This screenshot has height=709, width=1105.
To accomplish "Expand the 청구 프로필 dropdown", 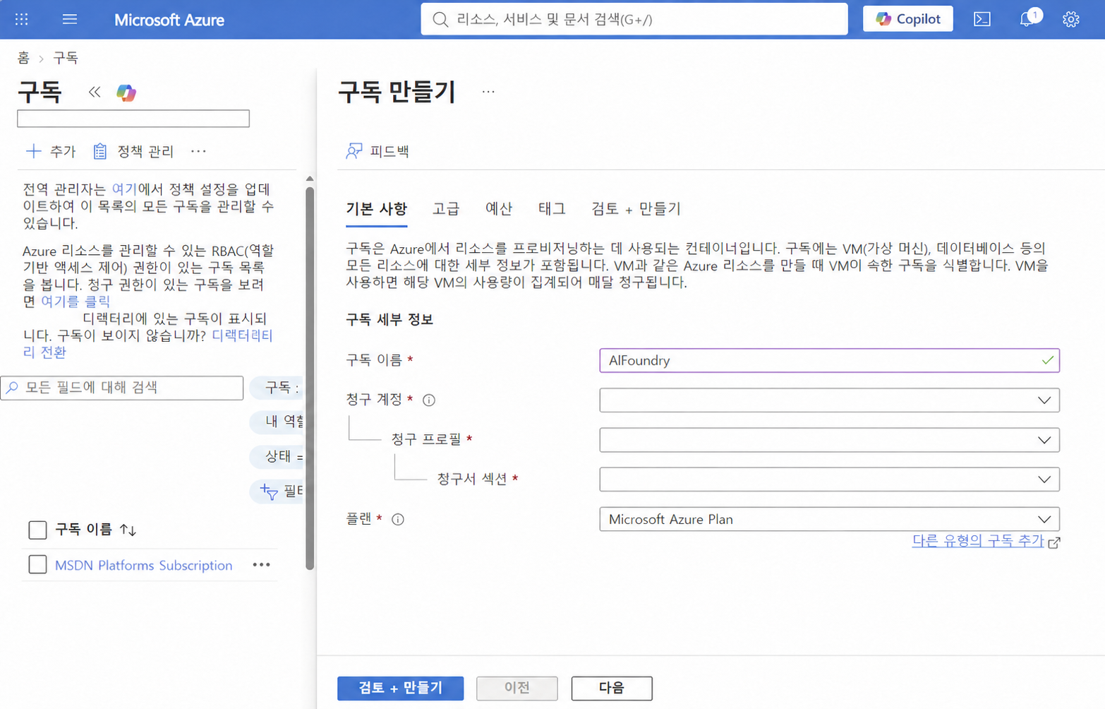I will [x=829, y=440].
